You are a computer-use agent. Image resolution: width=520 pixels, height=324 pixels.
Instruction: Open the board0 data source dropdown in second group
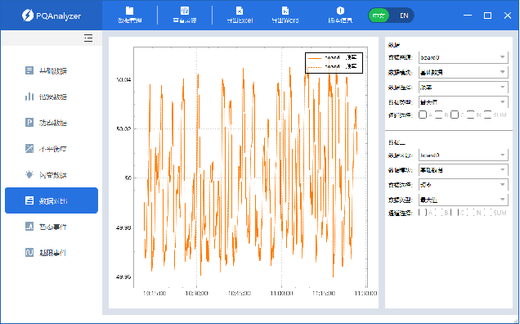click(x=464, y=155)
